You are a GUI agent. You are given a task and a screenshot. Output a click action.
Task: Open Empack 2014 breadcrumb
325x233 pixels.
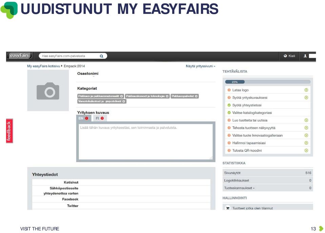[x=74, y=66]
